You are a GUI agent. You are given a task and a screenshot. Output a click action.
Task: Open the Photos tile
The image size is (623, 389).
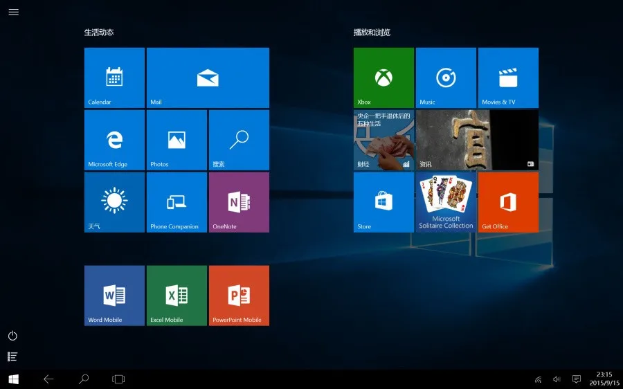(177, 141)
